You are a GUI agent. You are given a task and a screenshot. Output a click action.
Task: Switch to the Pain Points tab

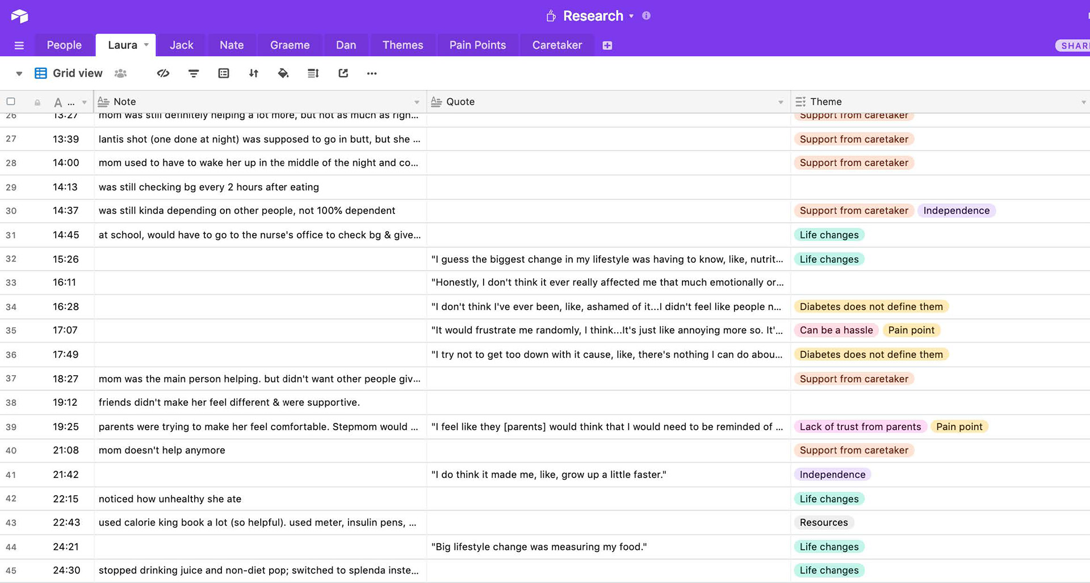477,45
